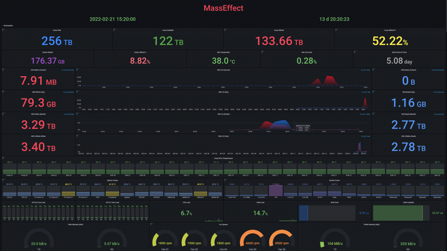Click time override label on SSD Reads (Day)
Image resolution: width=447 pixels, height=251 pixels.
pyautogui.click(x=439, y=92)
